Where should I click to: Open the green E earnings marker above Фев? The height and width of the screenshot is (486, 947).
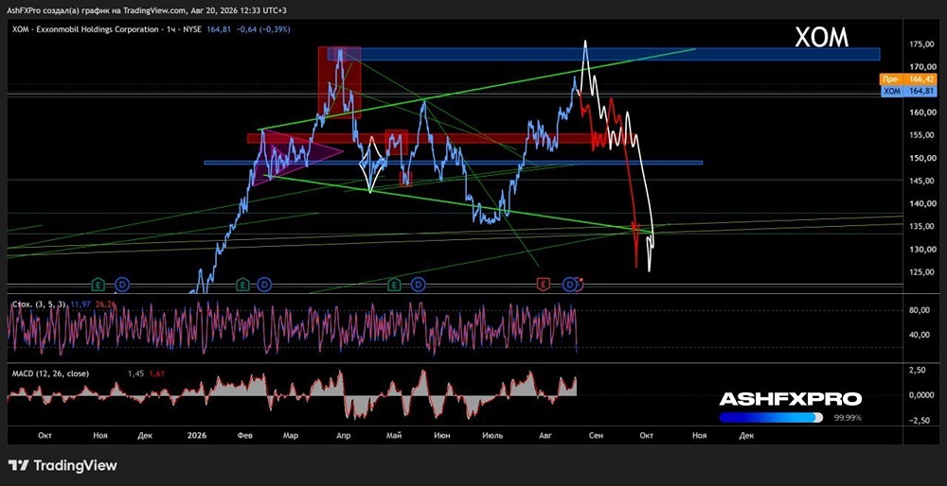pos(242,283)
